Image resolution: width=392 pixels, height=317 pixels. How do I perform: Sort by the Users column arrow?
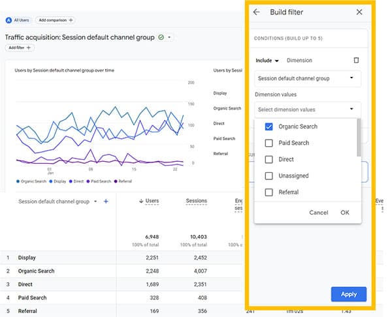(141, 201)
